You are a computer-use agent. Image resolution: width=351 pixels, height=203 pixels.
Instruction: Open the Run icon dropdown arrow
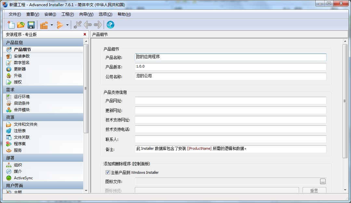[67, 25]
